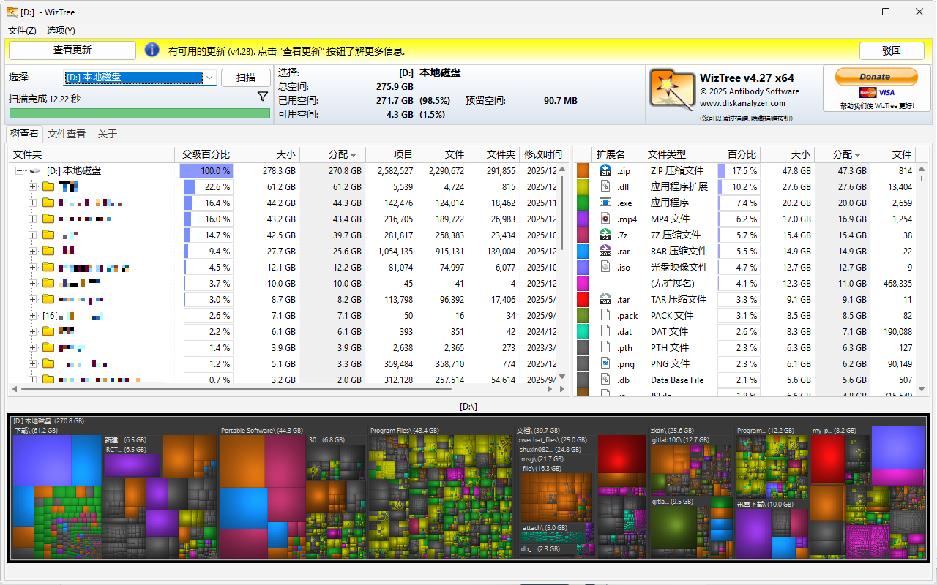This screenshot has width=937, height=585.
Task: Expand the folder row showing 3.0 %
Action: (32, 299)
